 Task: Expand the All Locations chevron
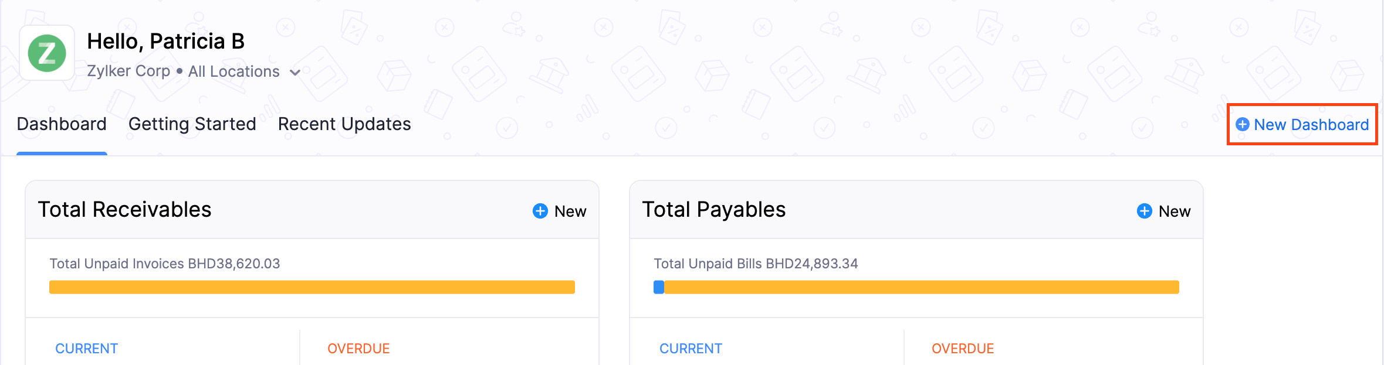[295, 72]
